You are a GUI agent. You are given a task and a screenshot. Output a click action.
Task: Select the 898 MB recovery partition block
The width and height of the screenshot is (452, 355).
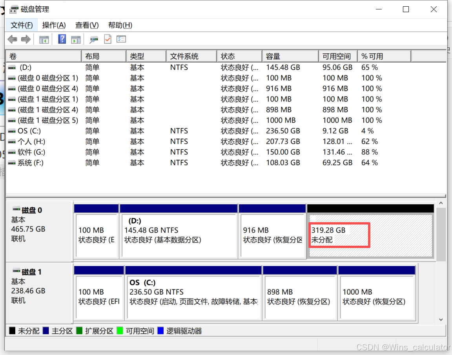pyautogui.click(x=300, y=293)
